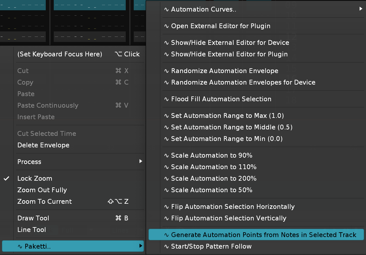The width and height of the screenshot is (366, 255).
Task: Scale Automation to 200%
Action: pyautogui.click(x=214, y=178)
